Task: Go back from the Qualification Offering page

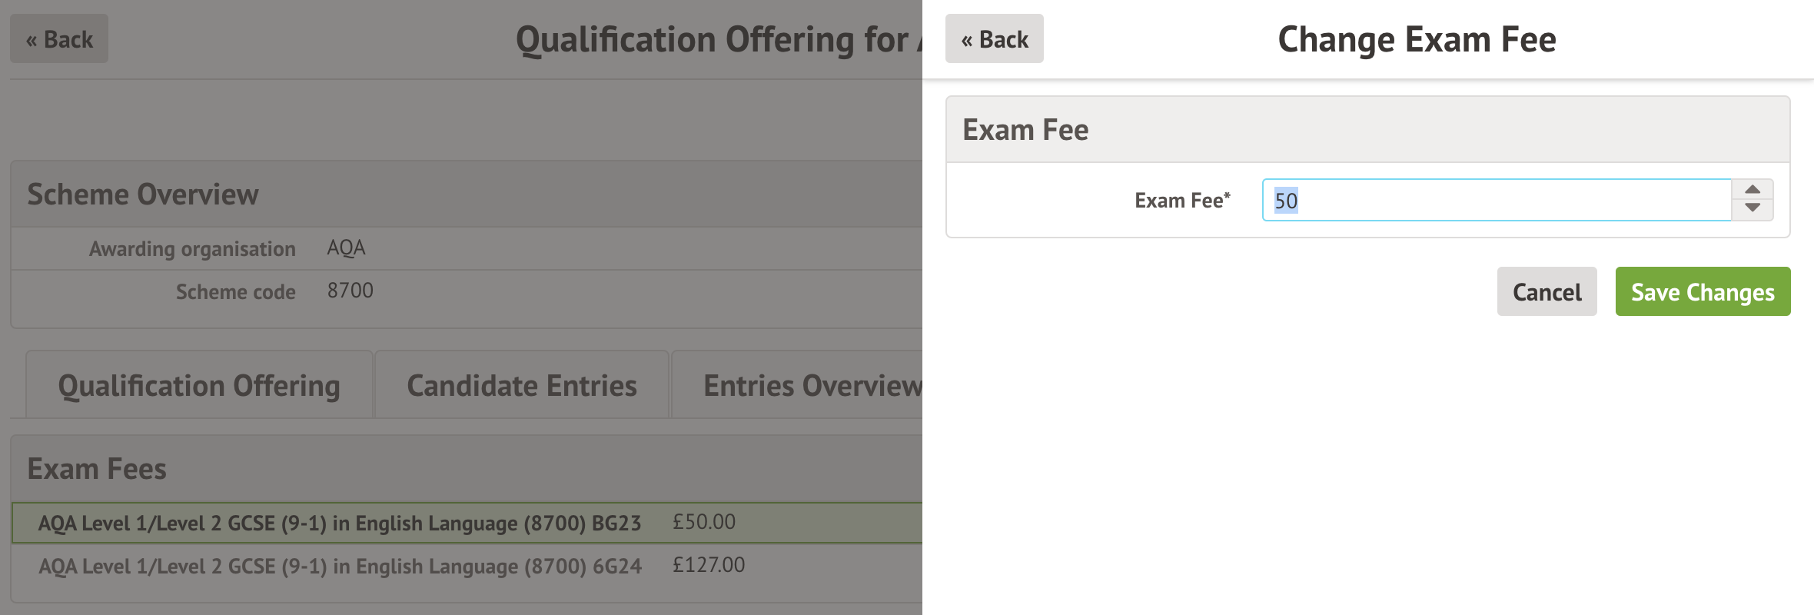Action: [59, 39]
